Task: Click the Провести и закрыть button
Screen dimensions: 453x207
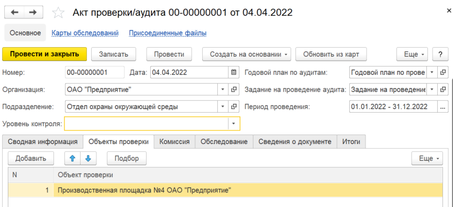Action: 45,55
